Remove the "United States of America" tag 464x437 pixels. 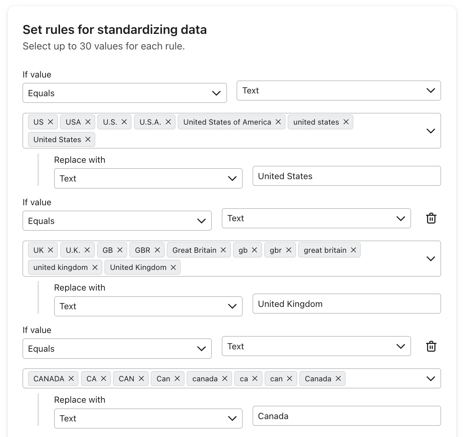coord(278,122)
